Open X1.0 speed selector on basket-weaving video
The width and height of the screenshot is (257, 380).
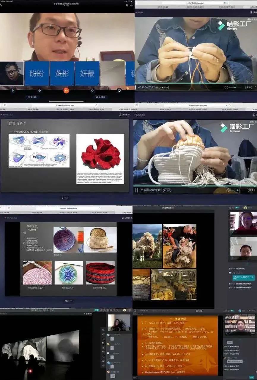pyautogui.click(x=167, y=190)
